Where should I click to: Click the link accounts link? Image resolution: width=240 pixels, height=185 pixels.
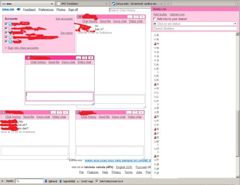coord(64,18)
